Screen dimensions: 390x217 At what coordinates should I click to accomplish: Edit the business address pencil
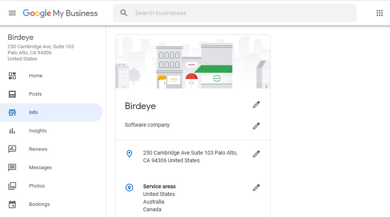click(x=256, y=154)
